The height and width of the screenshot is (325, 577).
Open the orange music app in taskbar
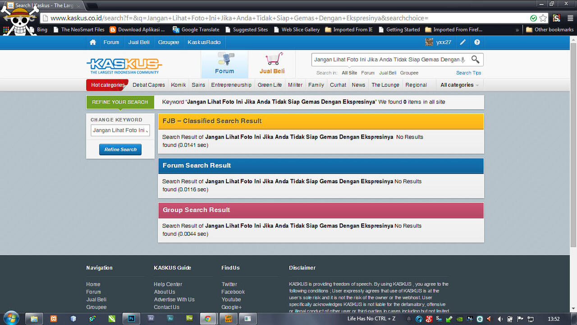228,319
